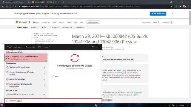Expand arrow for windows u web result
The width and height of the screenshot is (191, 107).
point(44,95)
